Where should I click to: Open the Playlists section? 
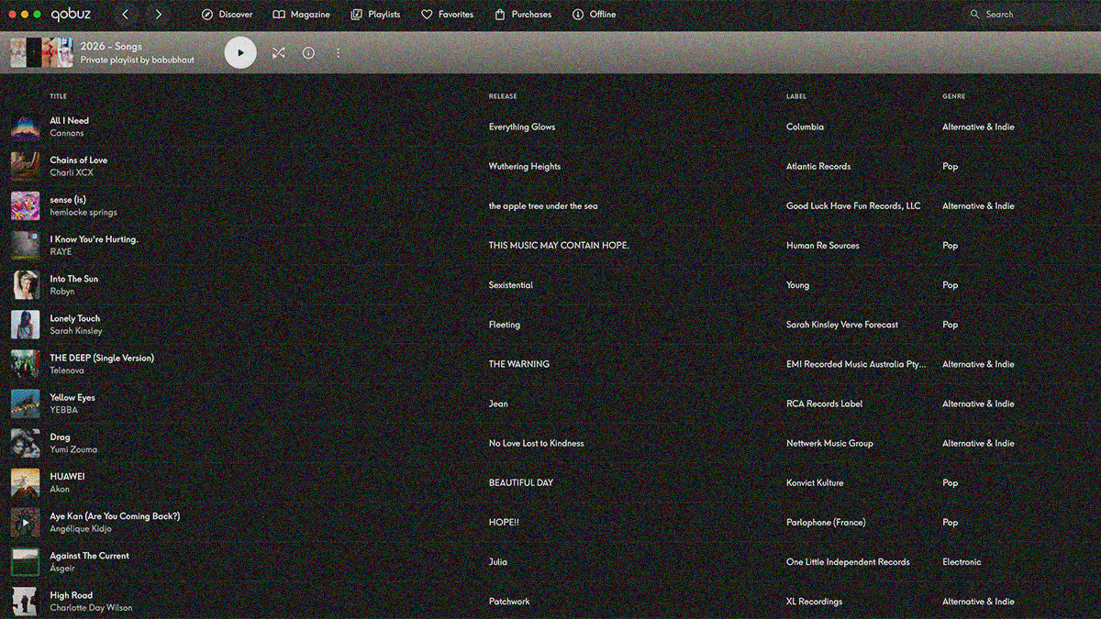pyautogui.click(x=375, y=15)
